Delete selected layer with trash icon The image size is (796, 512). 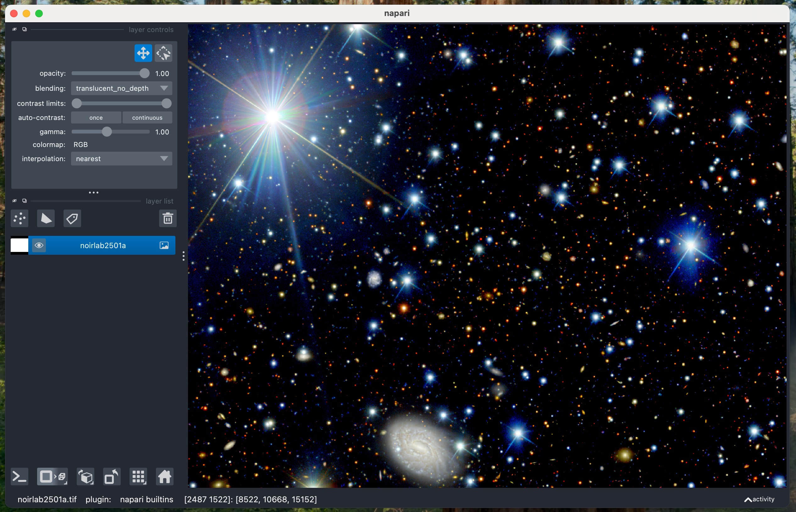(x=168, y=218)
